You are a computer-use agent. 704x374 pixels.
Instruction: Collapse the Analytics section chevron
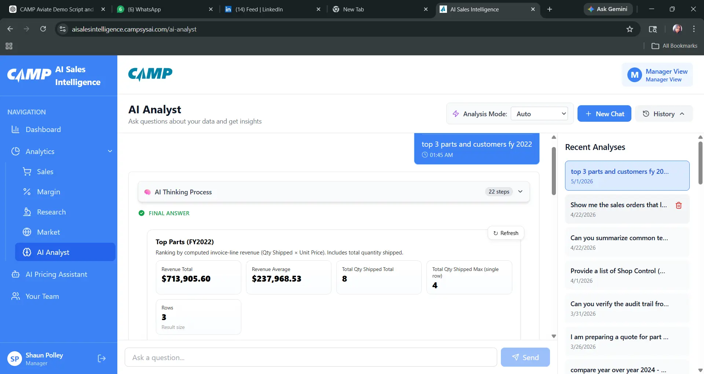tap(110, 151)
